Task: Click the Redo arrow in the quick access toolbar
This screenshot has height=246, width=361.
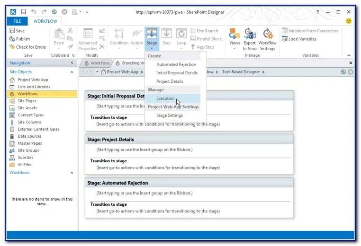Action: pyautogui.click(x=44, y=12)
